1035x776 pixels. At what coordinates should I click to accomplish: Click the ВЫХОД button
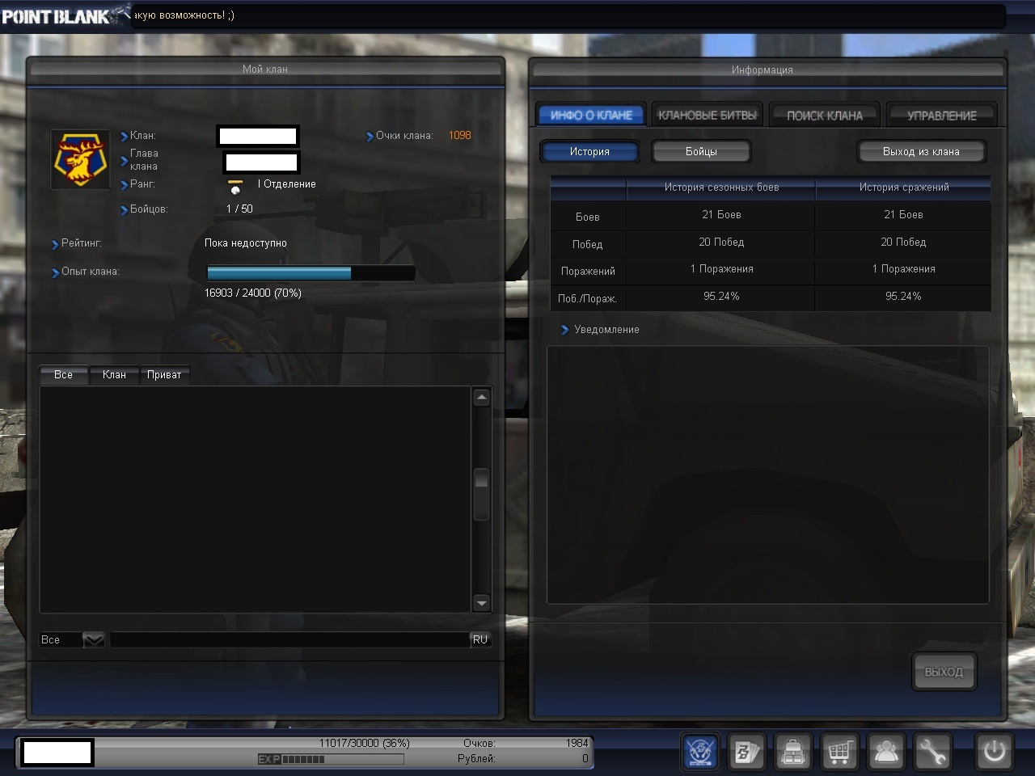click(944, 672)
